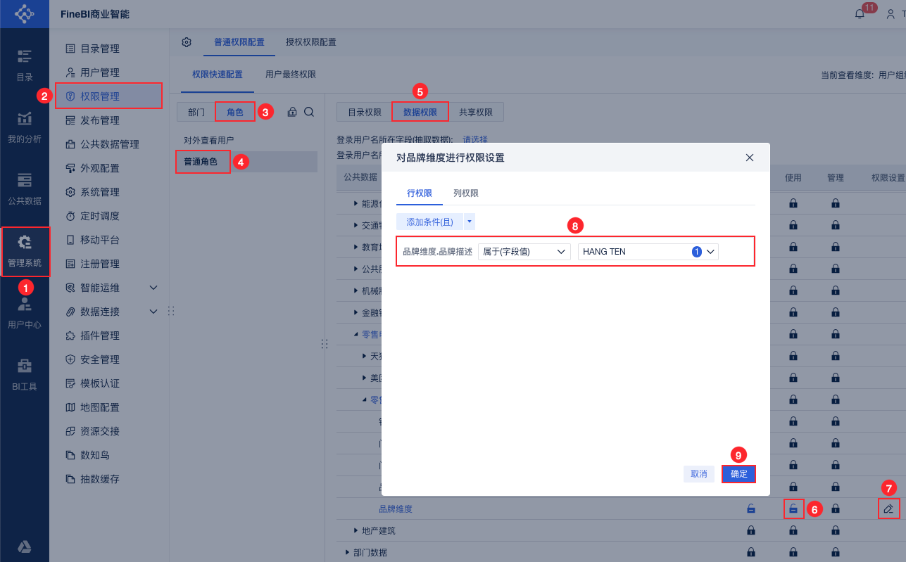Click the 数知鸟 icon
906x562 pixels.
pos(70,455)
